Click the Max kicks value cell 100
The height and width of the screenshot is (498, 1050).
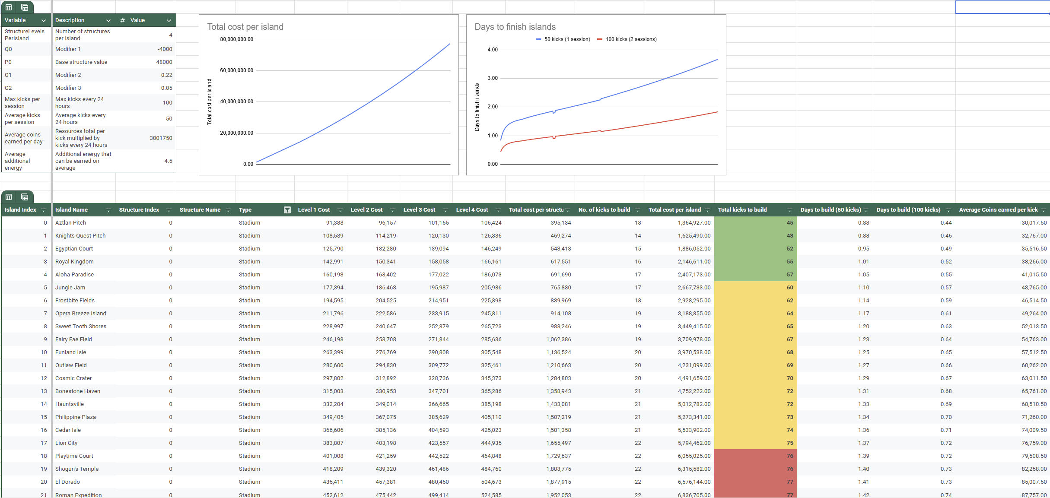point(167,103)
